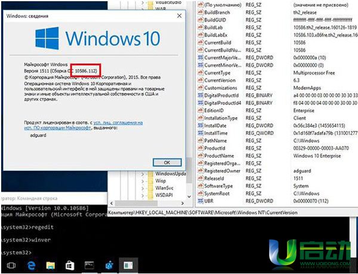Viewport: 358px width, 274px height.
Task: Select the CurrentType value icon
Action: 200,73
